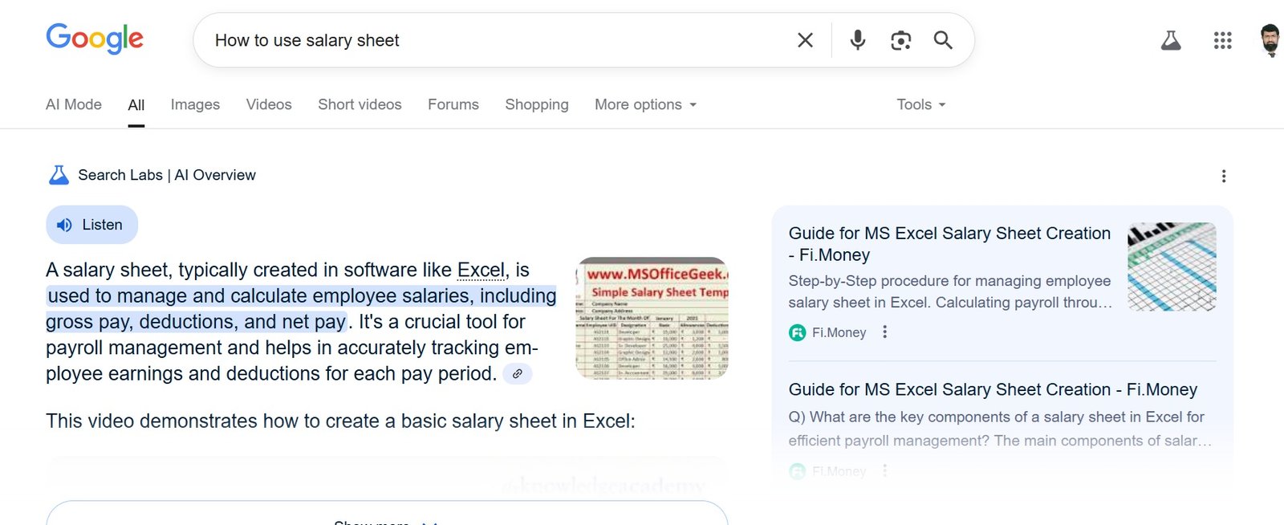
Task: Switch to the Images tab
Action: 194,104
